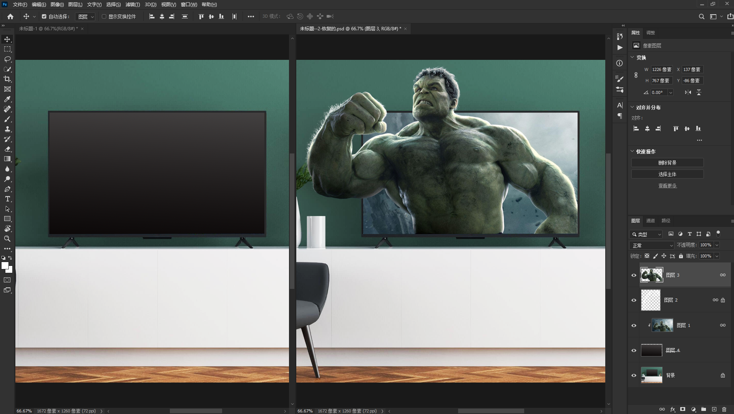Image resolution: width=734 pixels, height=414 pixels.
Task: Play the Actions panel icon
Action: [620, 48]
